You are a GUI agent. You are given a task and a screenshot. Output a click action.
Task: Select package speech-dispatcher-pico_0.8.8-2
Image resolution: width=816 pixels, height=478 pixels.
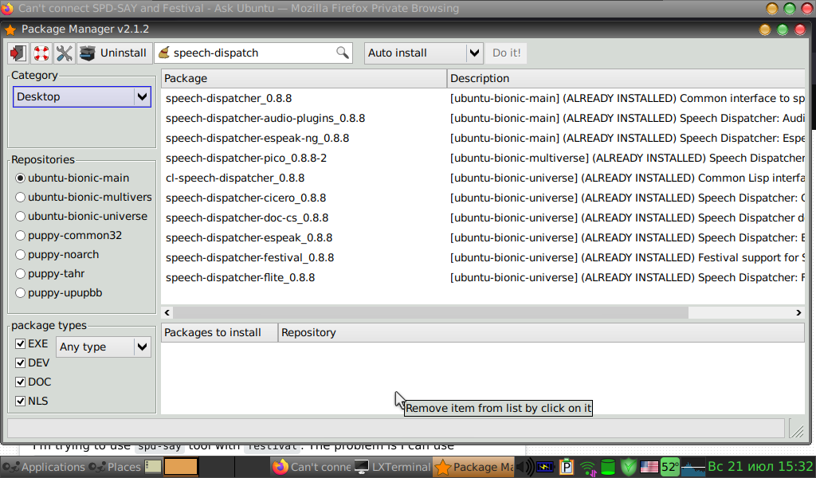point(246,158)
